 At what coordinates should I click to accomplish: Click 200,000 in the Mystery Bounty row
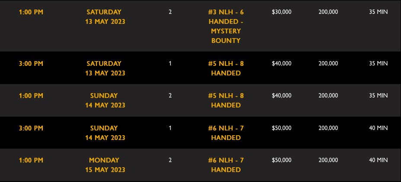(x=328, y=12)
